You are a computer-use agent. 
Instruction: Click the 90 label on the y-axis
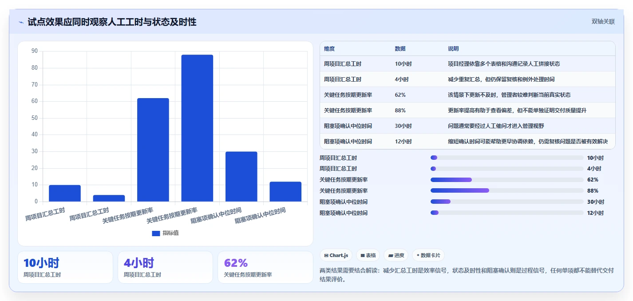[x=35, y=51]
